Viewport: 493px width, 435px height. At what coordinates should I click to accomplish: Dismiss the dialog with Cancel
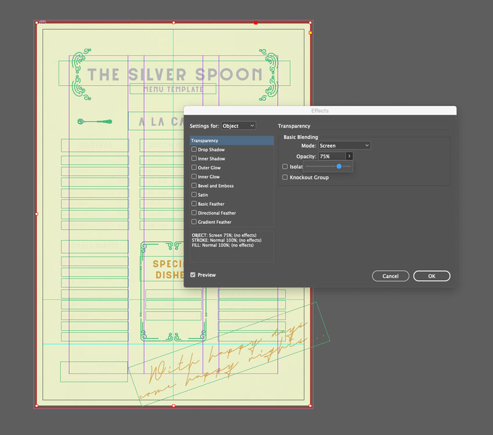(x=390, y=276)
